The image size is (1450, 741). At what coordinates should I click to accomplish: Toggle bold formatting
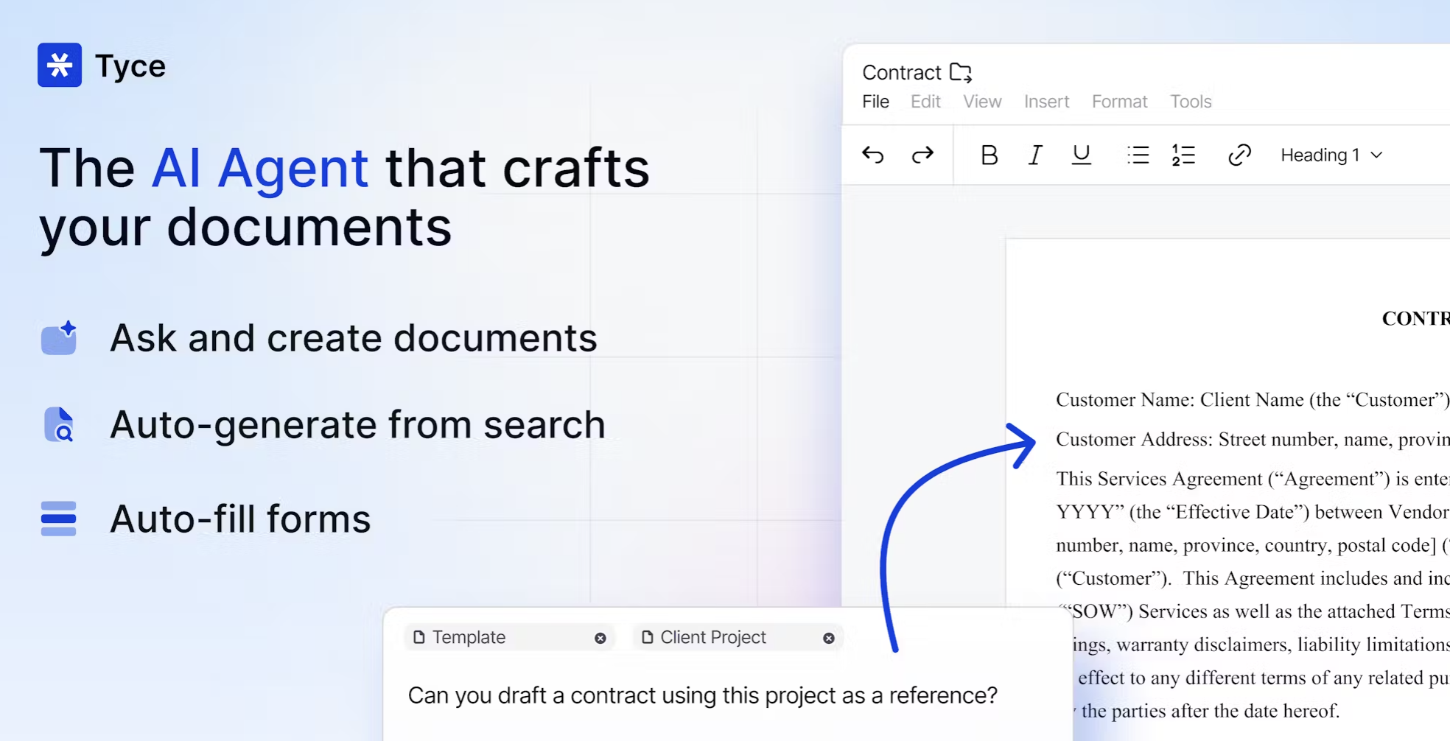coord(990,155)
